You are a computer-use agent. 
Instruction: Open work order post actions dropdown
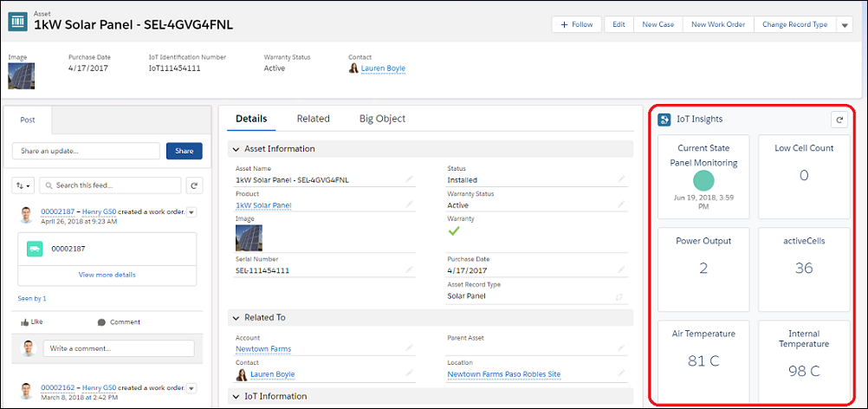tap(191, 212)
